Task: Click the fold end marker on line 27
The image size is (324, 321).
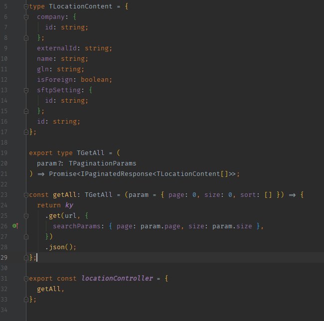Action: click(26, 237)
